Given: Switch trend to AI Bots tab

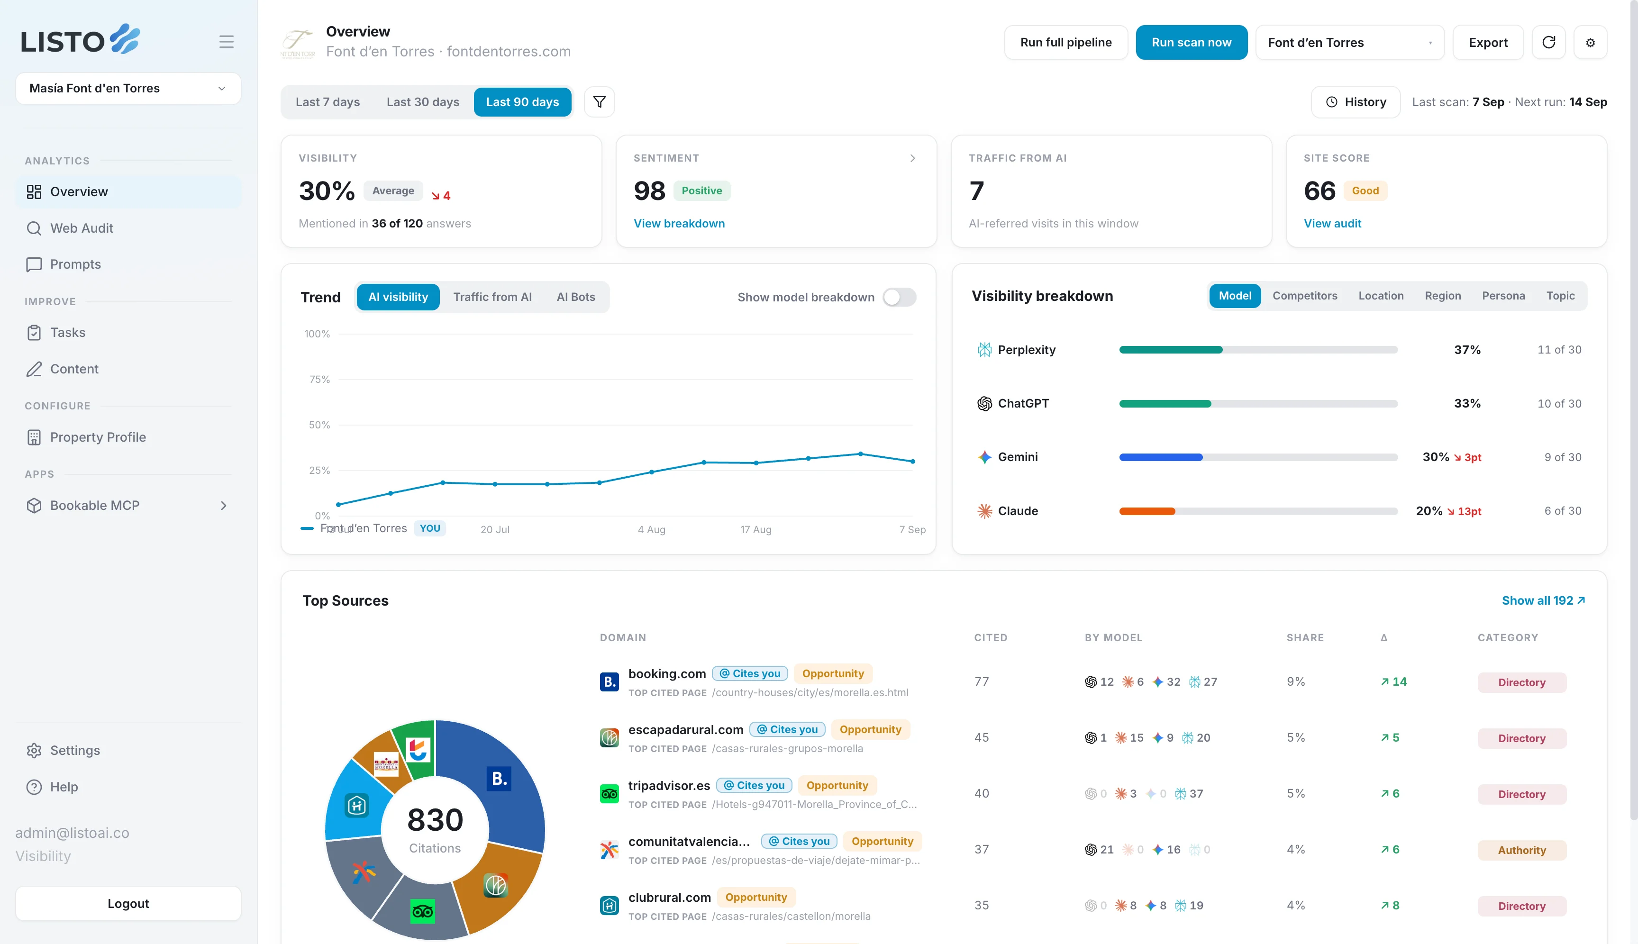Looking at the screenshot, I should [x=576, y=297].
